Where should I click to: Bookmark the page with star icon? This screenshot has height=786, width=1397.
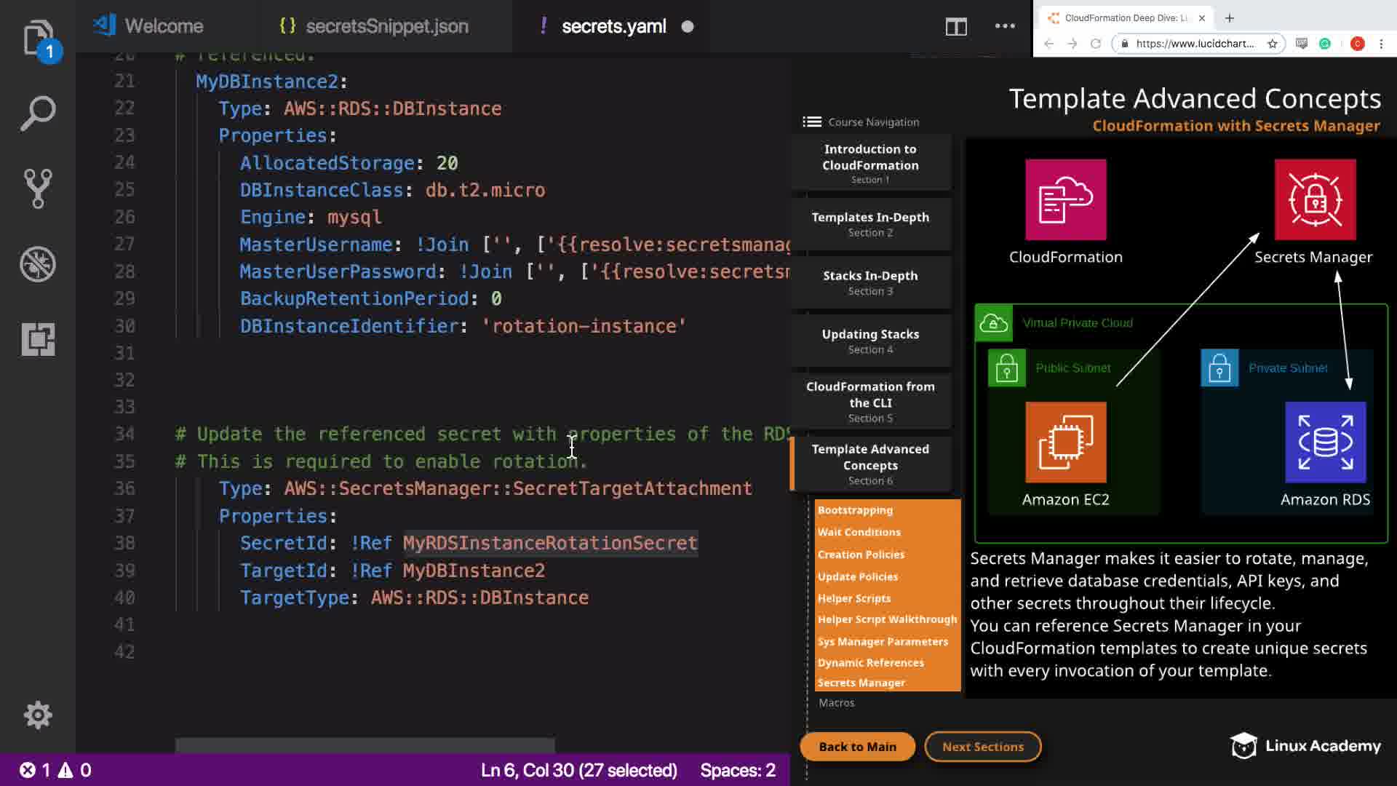tap(1272, 44)
